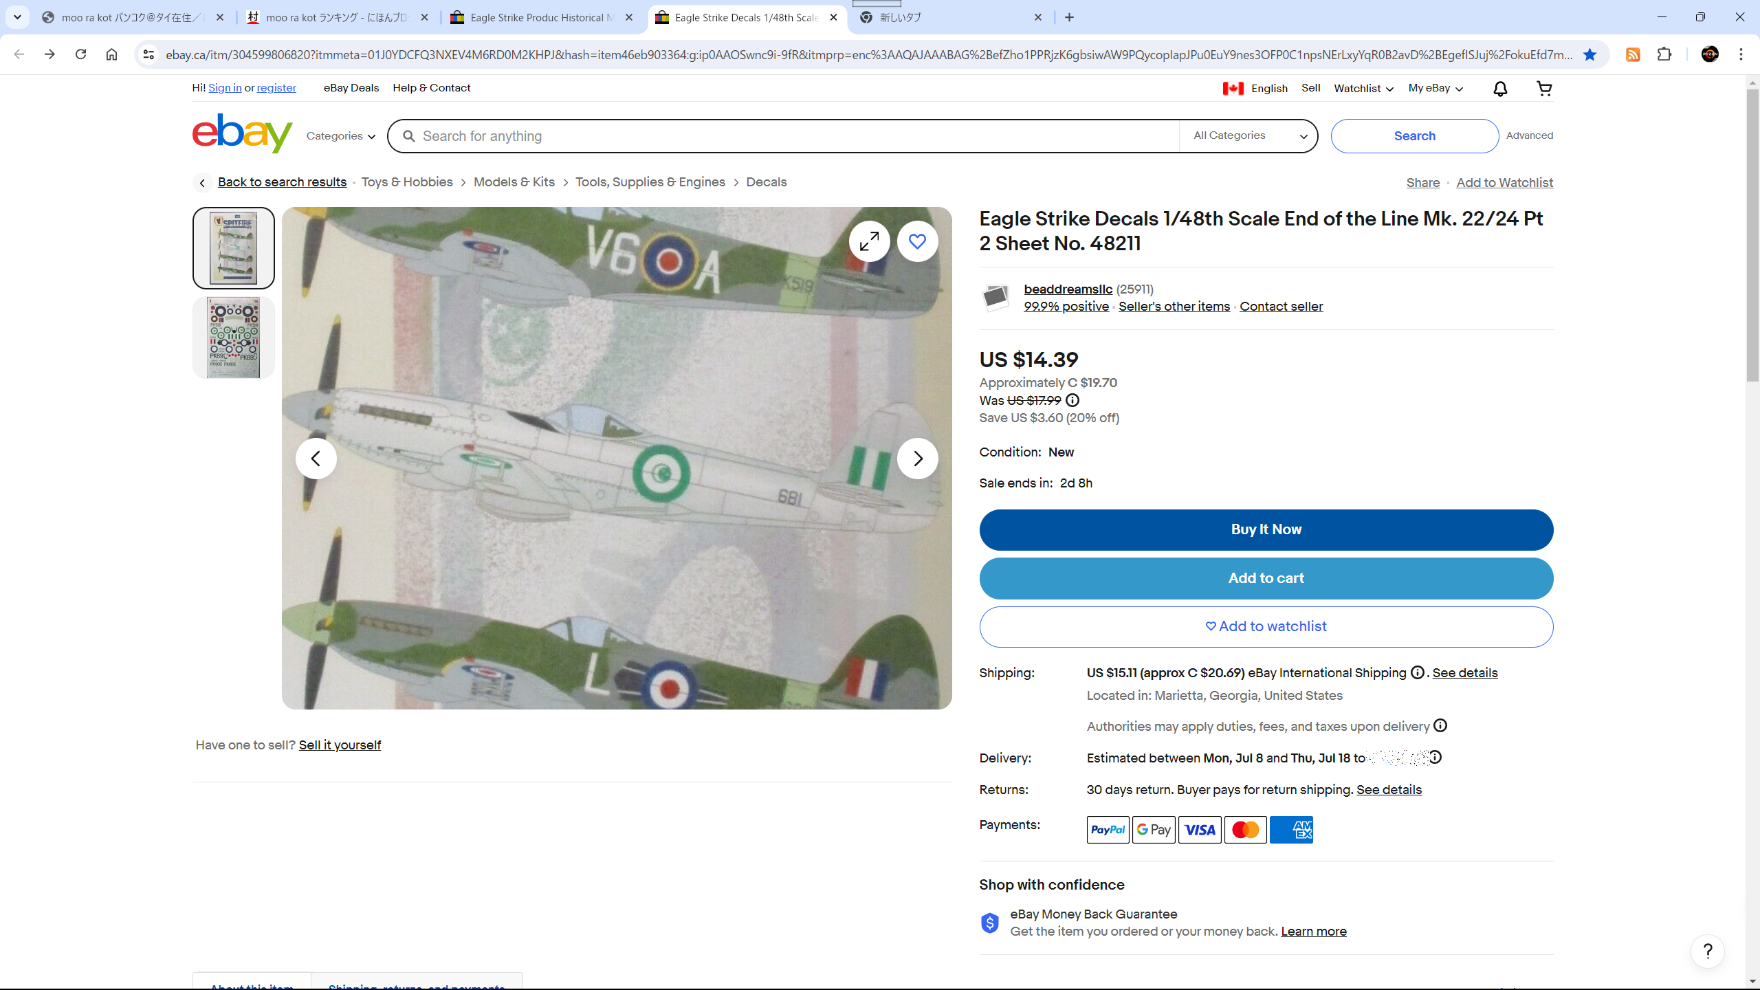Click Sell it yourself link
This screenshot has height=990, width=1760.
tap(340, 745)
